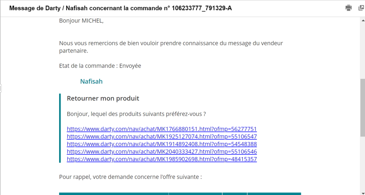The image size is (365, 195).
Task: Click the "Pour rappel, votre demande" sentence
Action: tap(130, 177)
